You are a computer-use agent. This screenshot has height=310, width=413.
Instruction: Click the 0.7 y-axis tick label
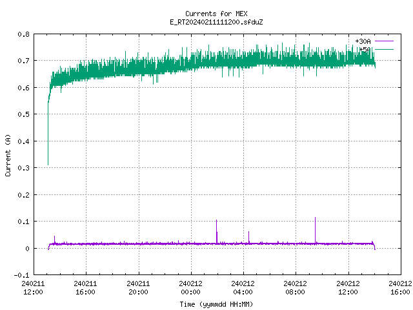click(x=23, y=61)
